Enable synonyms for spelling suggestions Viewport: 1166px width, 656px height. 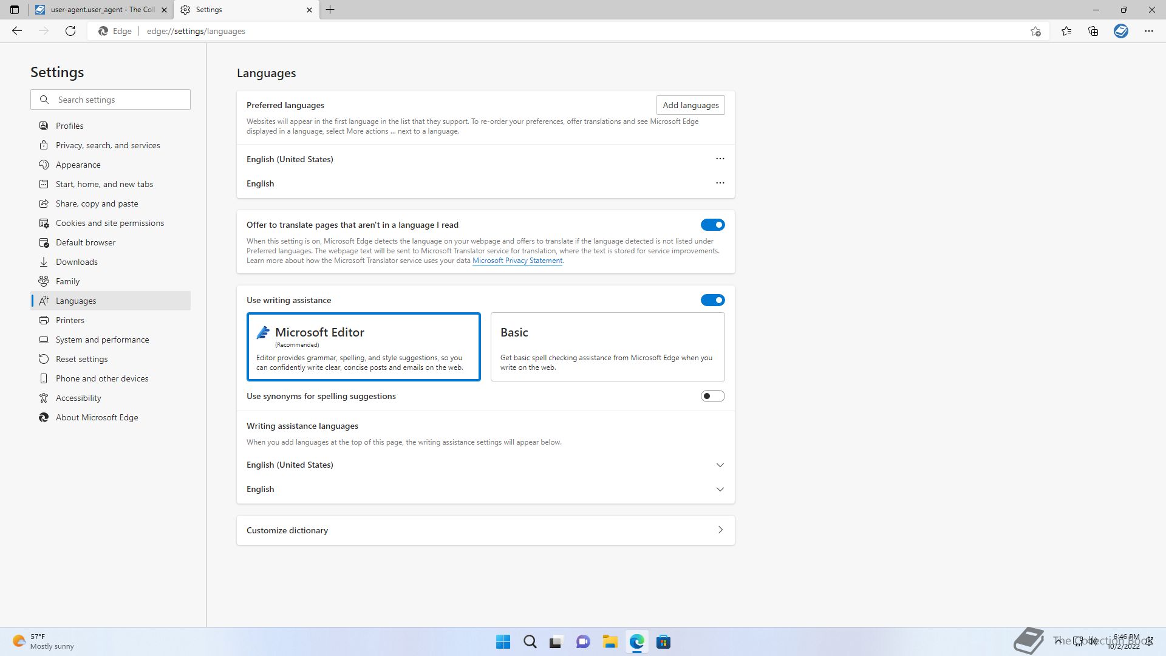[712, 396]
